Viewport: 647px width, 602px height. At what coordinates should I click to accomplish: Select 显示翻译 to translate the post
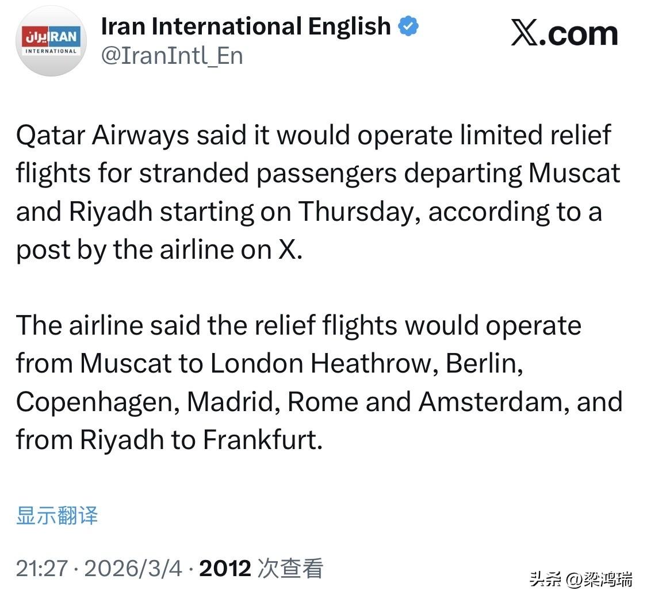point(57,516)
